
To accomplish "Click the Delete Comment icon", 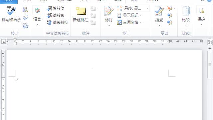I will [93, 8].
